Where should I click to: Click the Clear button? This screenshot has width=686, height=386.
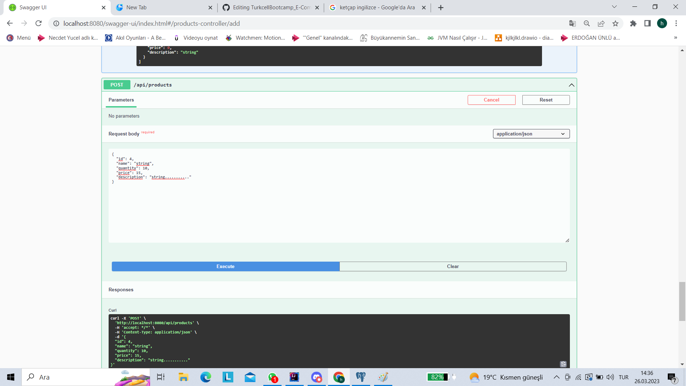point(453,266)
